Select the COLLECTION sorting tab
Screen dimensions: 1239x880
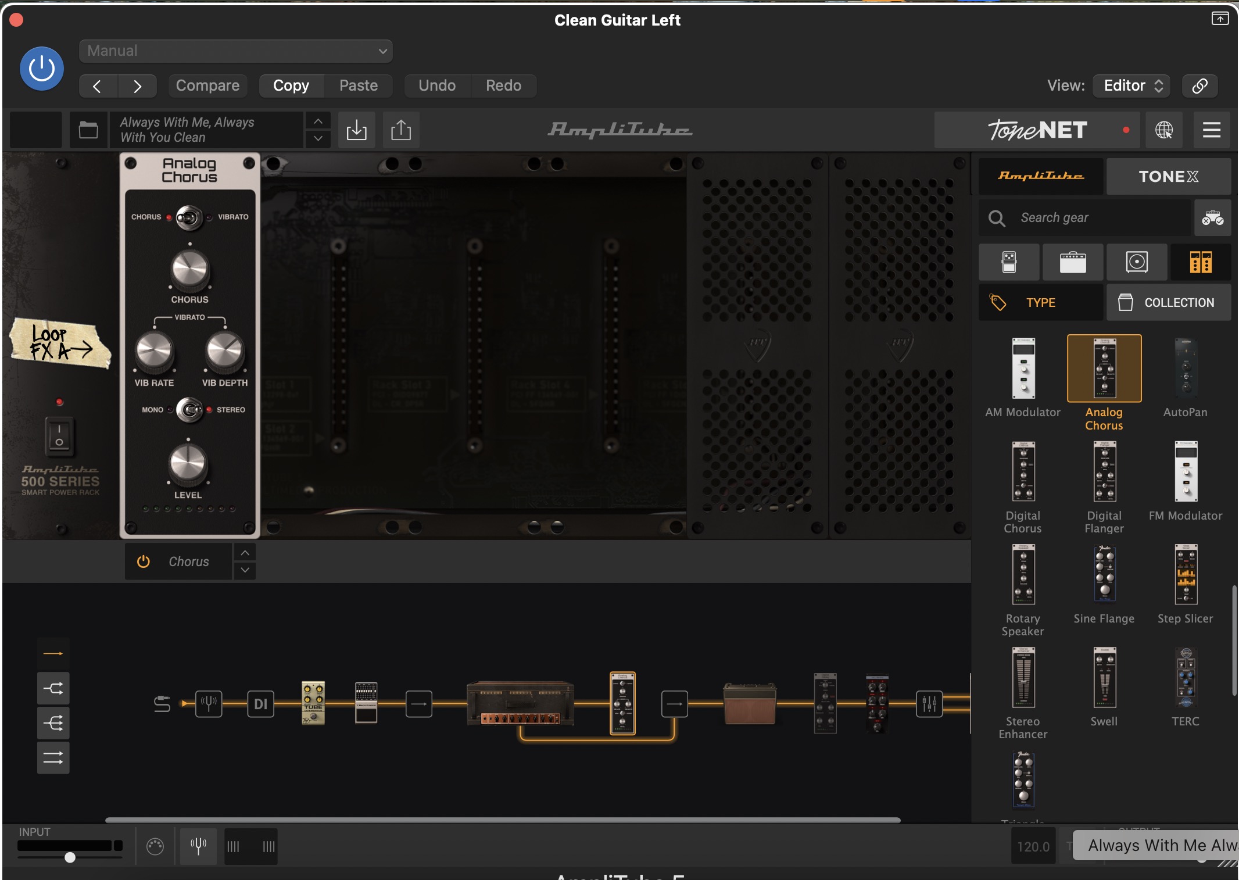tap(1168, 302)
